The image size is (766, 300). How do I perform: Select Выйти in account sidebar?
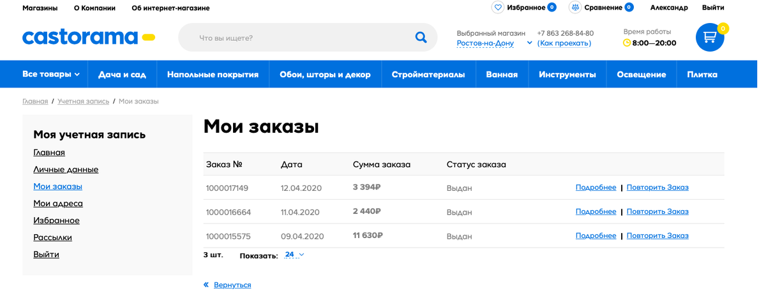pos(46,255)
